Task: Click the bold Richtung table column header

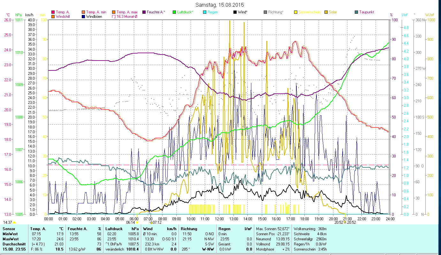Action: (189, 229)
